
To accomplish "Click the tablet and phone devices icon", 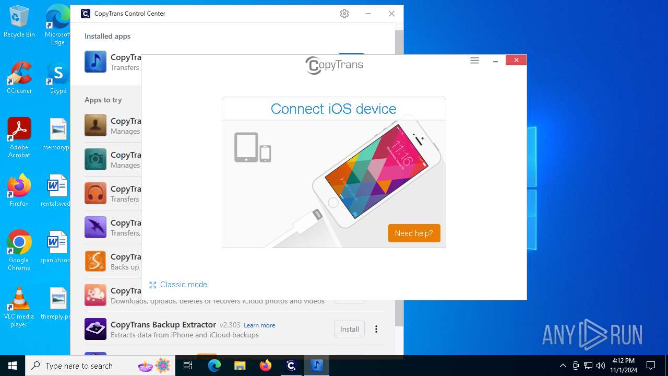I will 253,147.
